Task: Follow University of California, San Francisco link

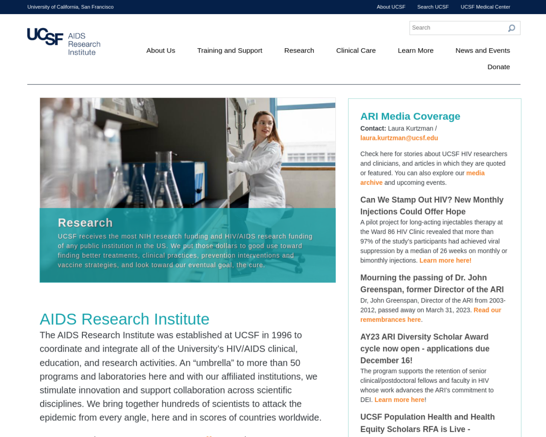Action: pos(70,7)
